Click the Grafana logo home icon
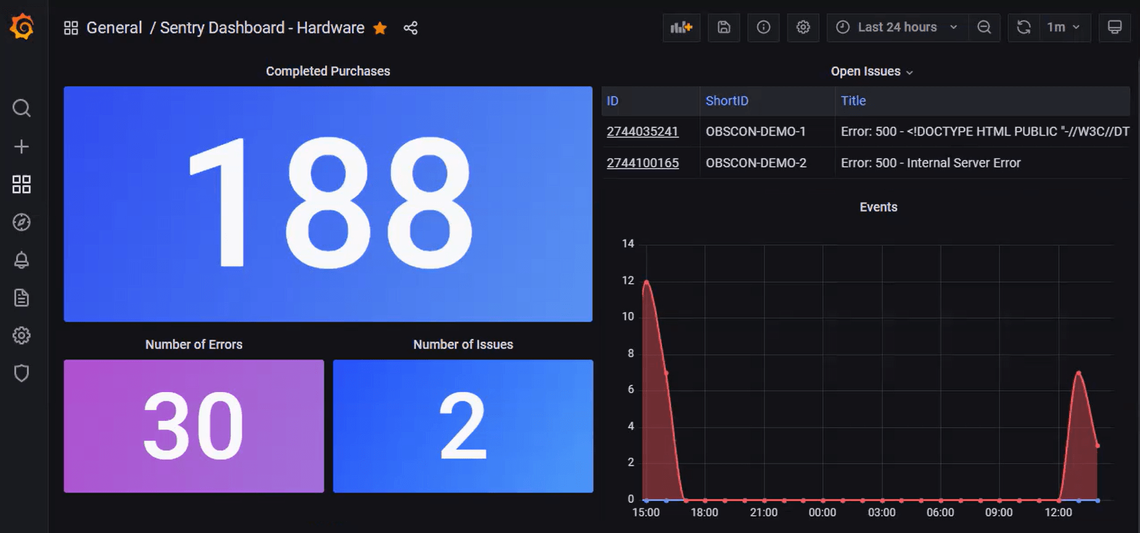 (x=22, y=27)
